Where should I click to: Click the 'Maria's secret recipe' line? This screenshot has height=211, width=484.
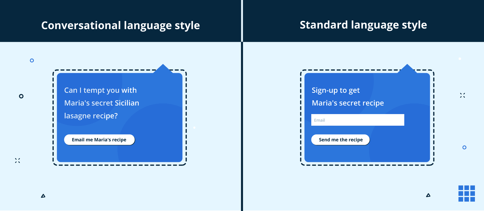[348, 103]
